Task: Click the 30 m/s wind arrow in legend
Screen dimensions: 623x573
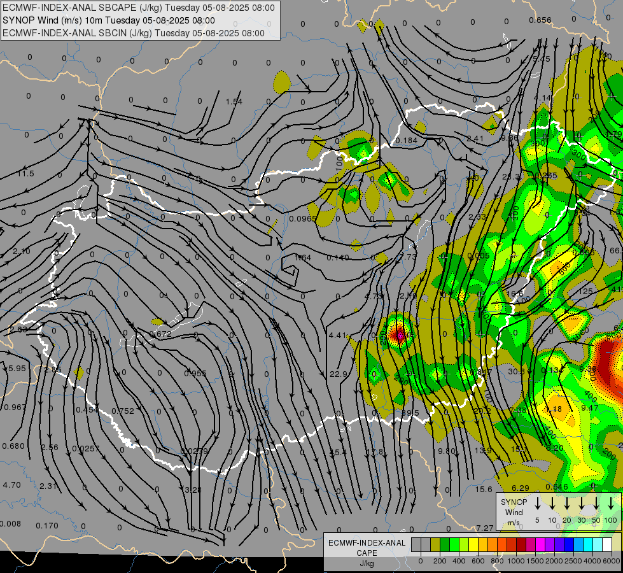Action: 582,504
